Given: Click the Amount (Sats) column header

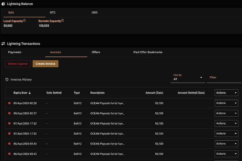Looking at the screenshot, I should point(154,93).
